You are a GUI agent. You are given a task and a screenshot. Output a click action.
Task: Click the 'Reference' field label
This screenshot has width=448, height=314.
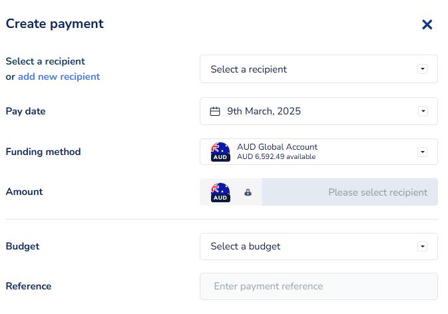[29, 286]
